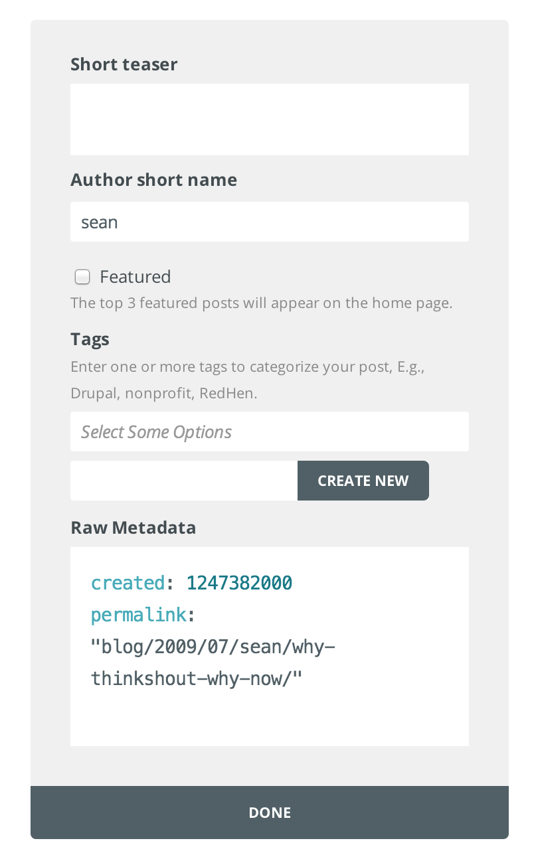Click the Author short name label

point(153,180)
